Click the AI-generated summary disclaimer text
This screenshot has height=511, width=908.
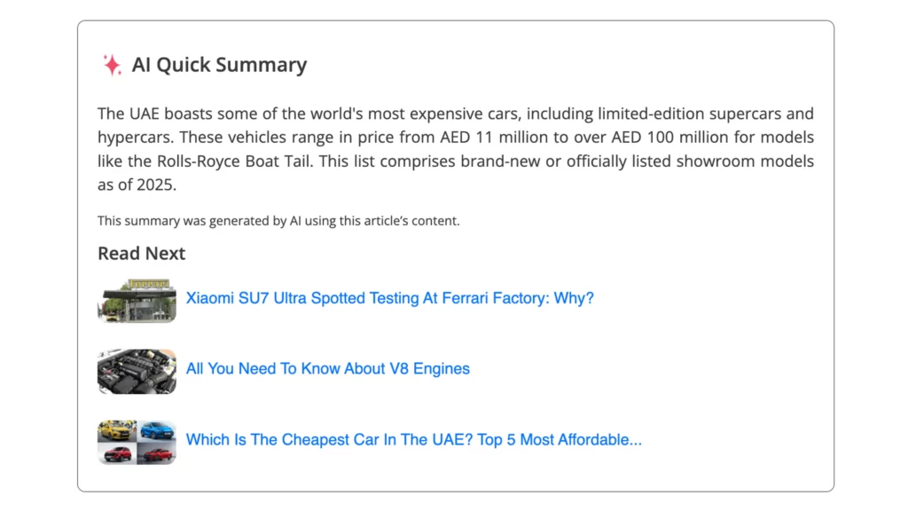pos(278,221)
